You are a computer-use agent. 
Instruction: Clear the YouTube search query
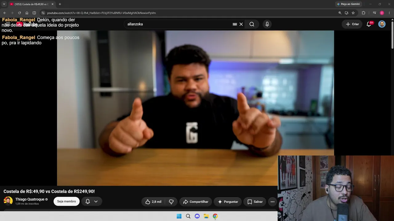pos(241,24)
